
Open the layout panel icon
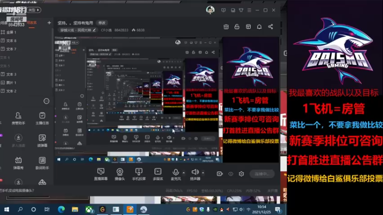click(x=248, y=27)
